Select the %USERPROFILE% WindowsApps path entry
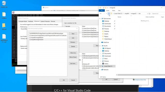Viewport: 165px width, 92px height. click(48, 33)
